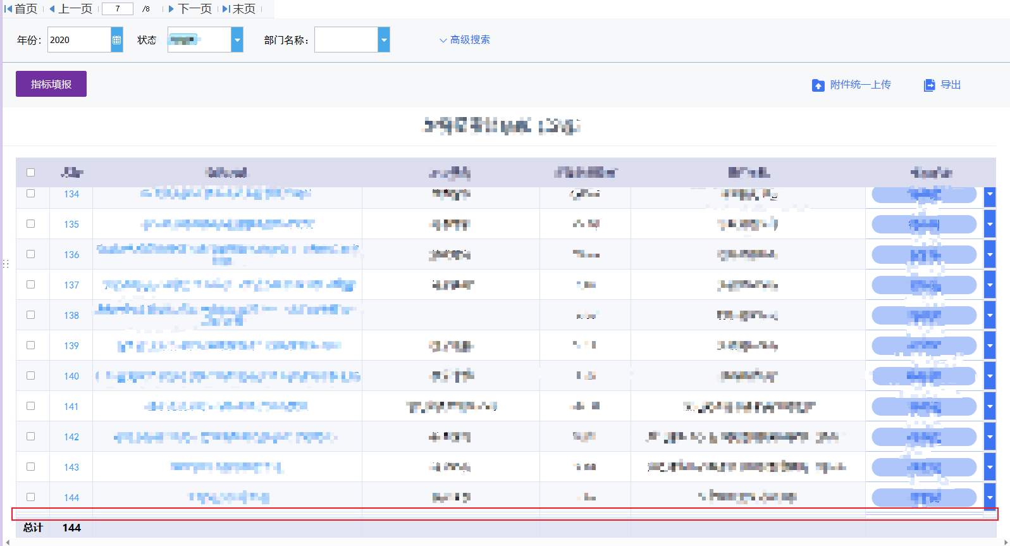
Task: Open action dropdown arrow in row 143
Action: 990,467
